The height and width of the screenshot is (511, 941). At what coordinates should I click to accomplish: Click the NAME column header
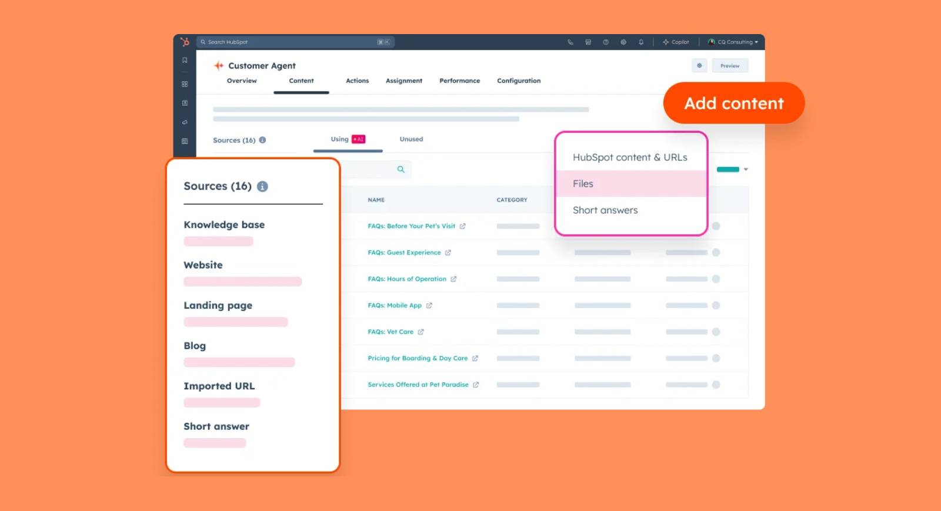376,200
